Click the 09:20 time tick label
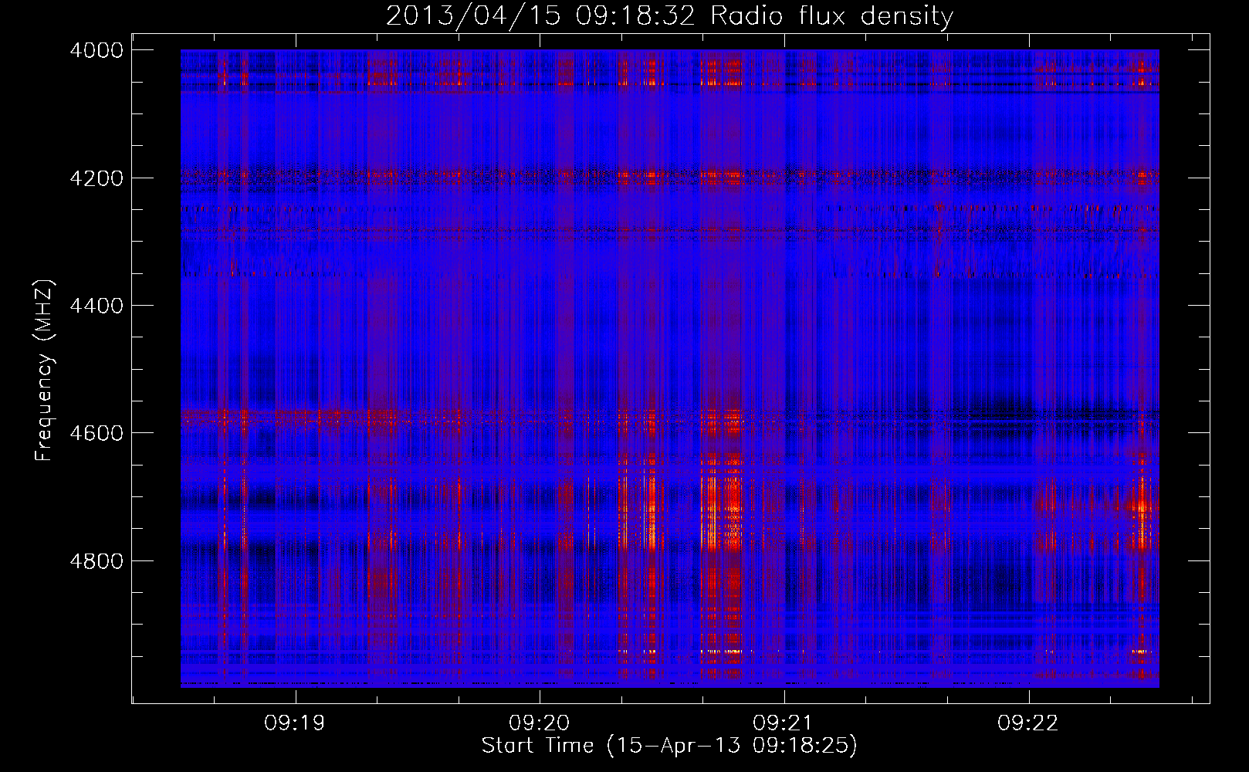This screenshot has width=1249, height=772. tap(540, 723)
